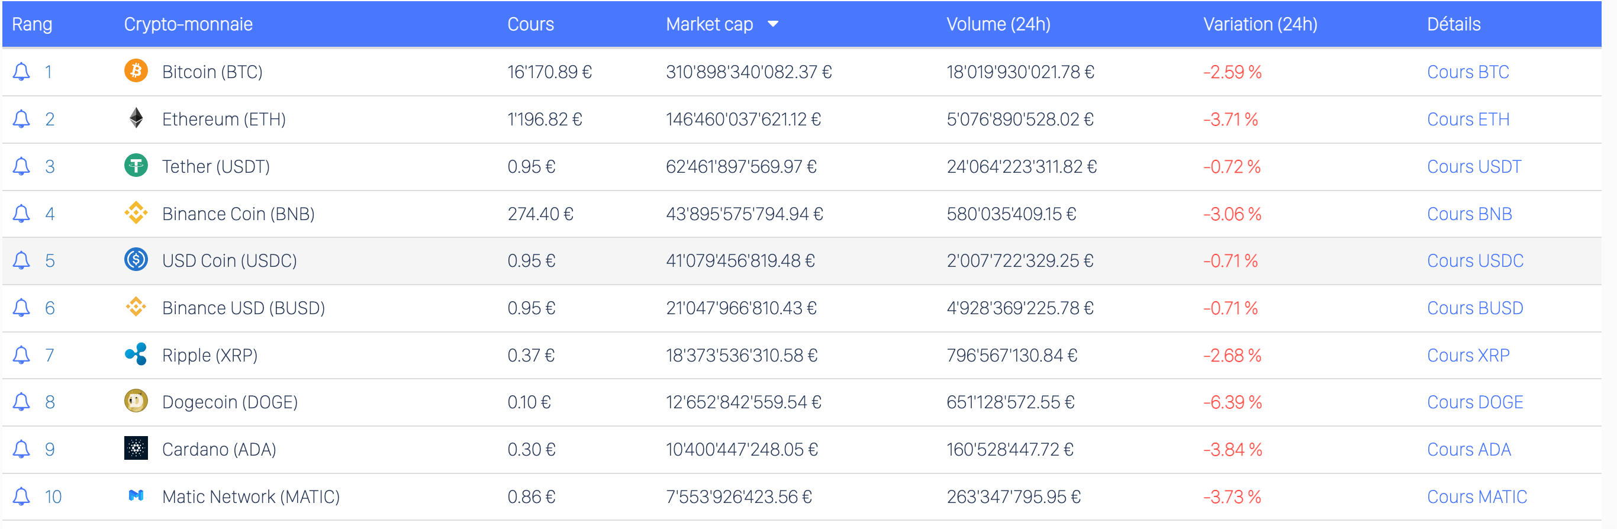1617x529 pixels.
Task: Enable the alert bell for Binance Coin
Action: (21, 214)
